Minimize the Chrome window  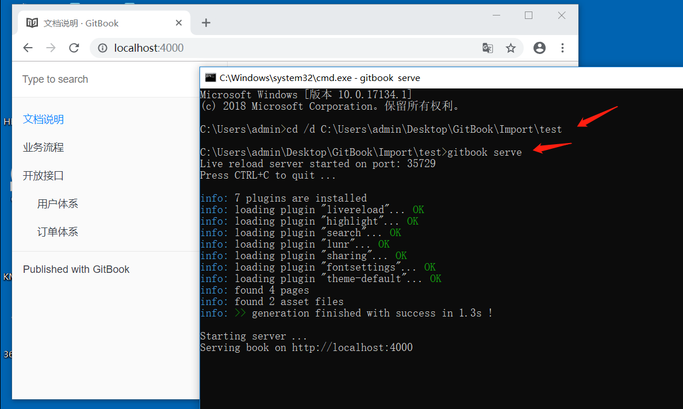point(496,16)
